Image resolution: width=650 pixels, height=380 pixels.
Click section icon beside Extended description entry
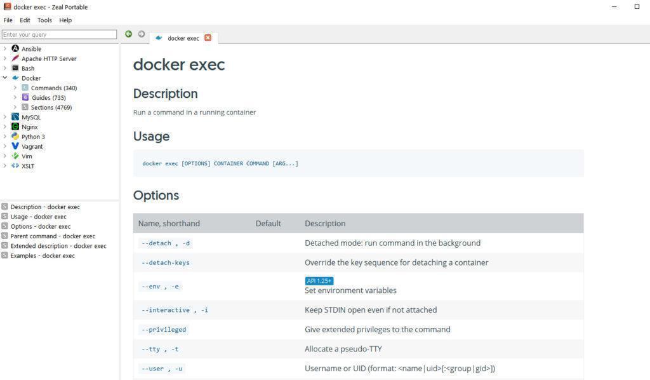(x=4, y=245)
